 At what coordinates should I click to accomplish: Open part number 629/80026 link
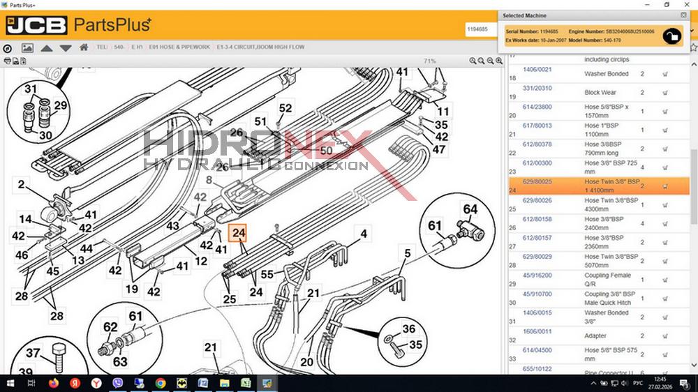[x=537, y=201]
